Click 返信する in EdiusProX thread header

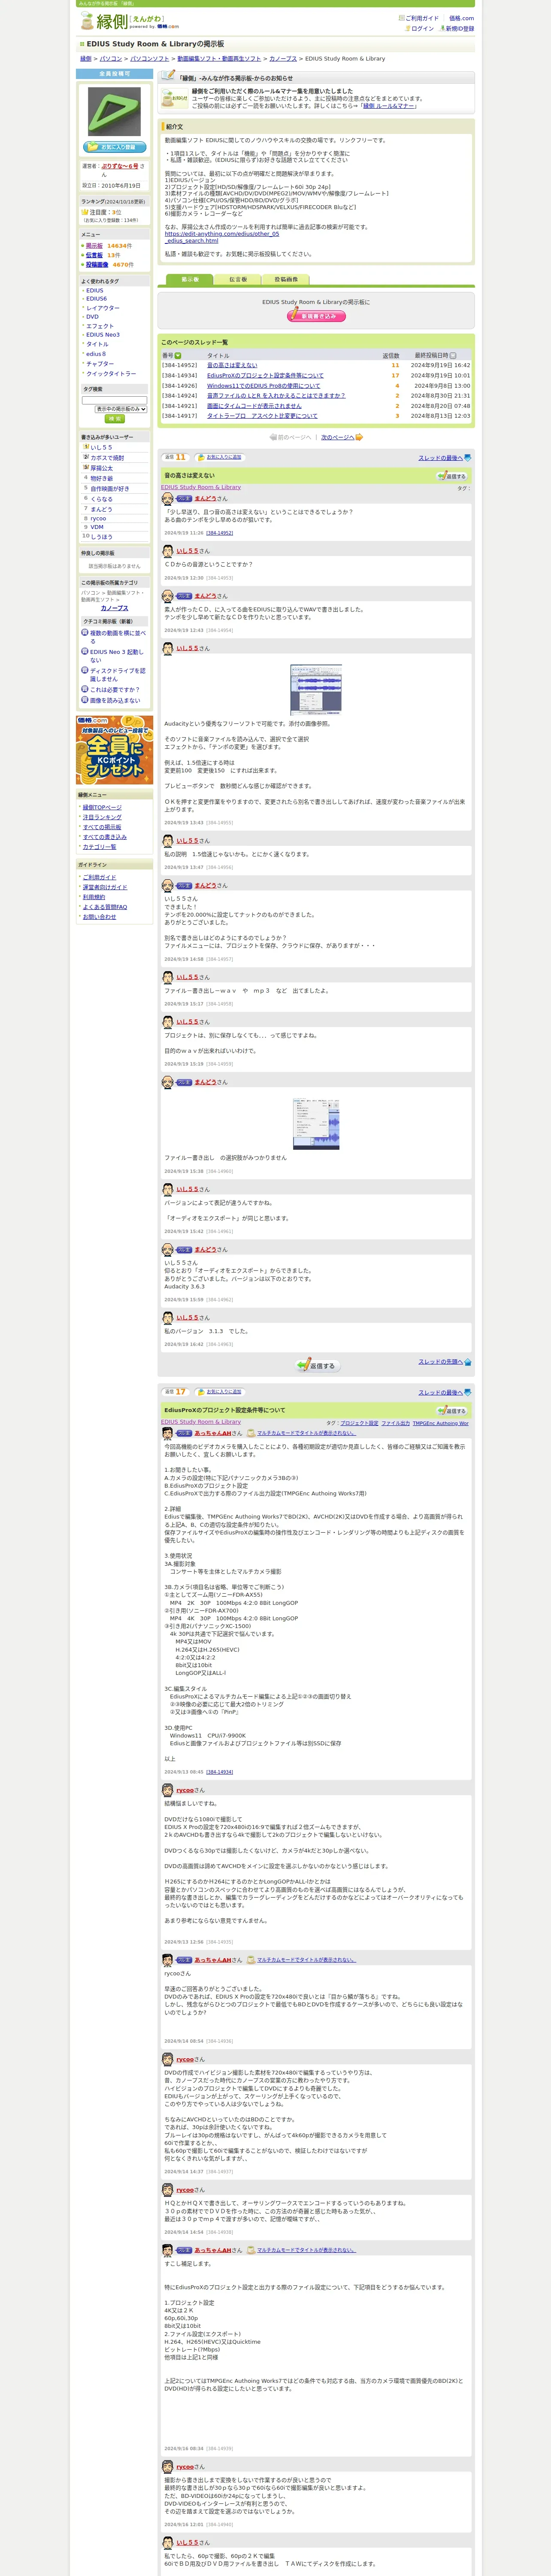click(452, 1410)
